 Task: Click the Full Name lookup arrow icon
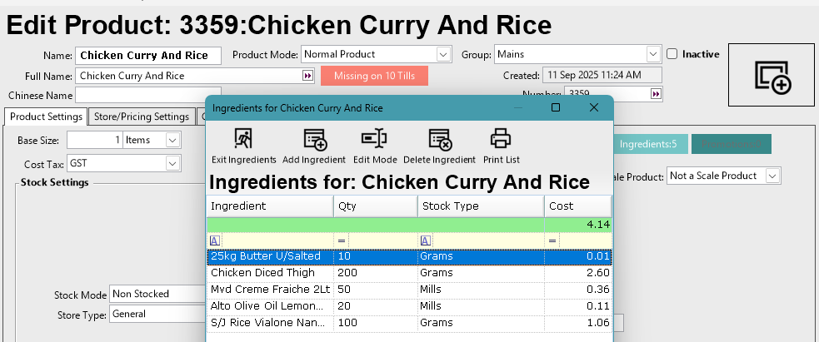307,76
